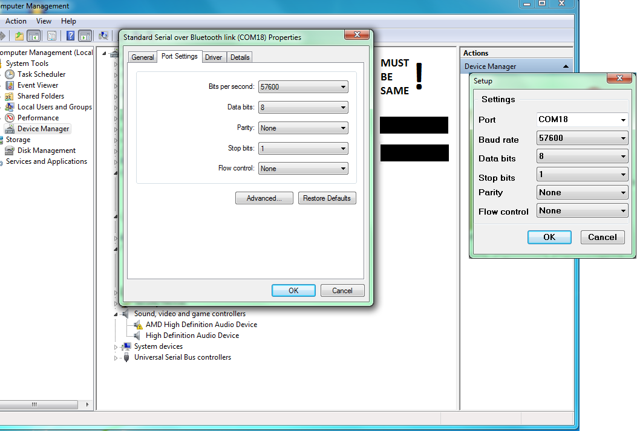Select Services and Applications node
Viewport: 637px width, 431px height.
tap(47, 161)
